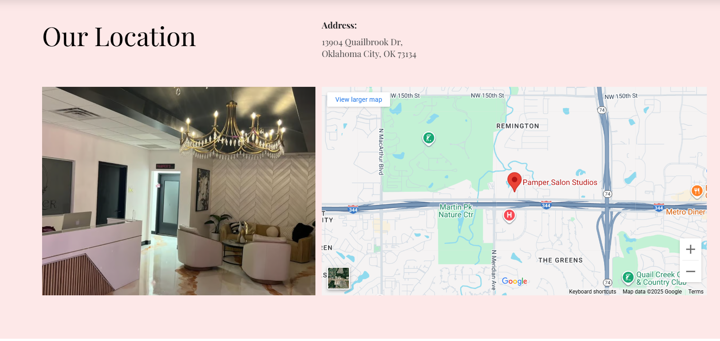Image resolution: width=720 pixels, height=341 pixels.
Task: Select the hospital H marker on the map
Action: [x=510, y=216]
